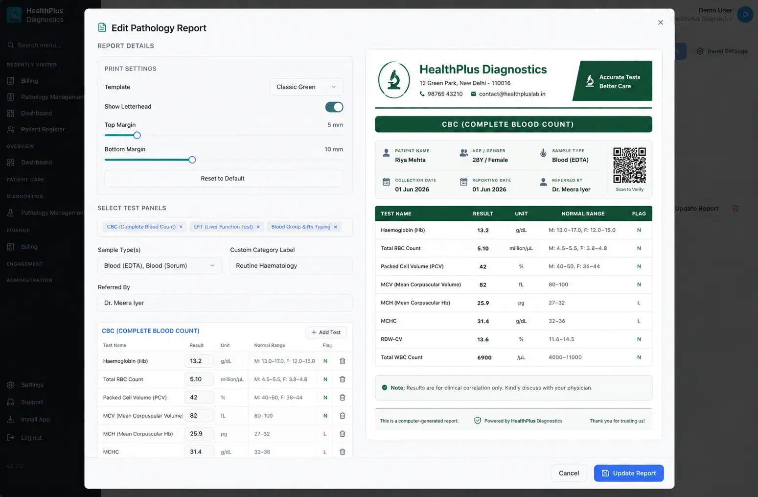Delete the Haemoglobin (Hb) test row
758x497 pixels.
click(x=343, y=361)
